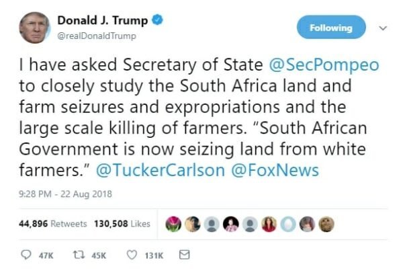Open the @FoxNews mention link
The height and width of the screenshot is (275, 403).
pyautogui.click(x=275, y=170)
